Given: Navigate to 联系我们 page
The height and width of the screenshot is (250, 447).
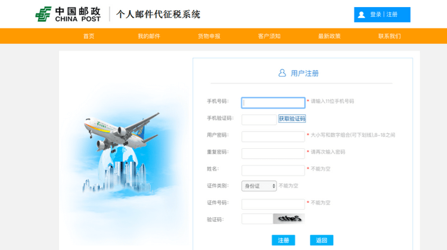Looking at the screenshot, I should pyautogui.click(x=389, y=36).
